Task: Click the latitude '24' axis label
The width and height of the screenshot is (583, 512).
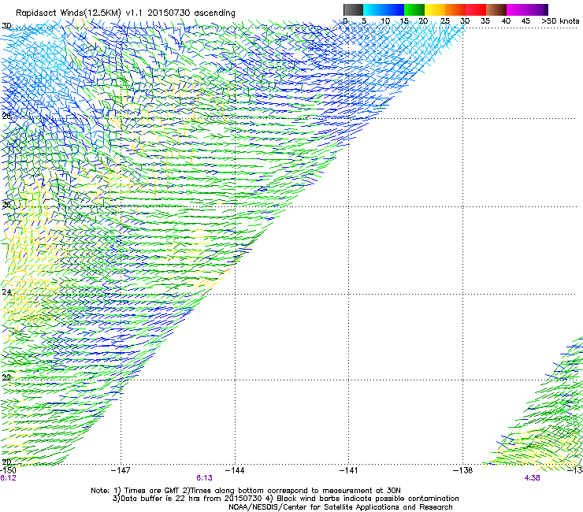Action: pyautogui.click(x=6, y=292)
